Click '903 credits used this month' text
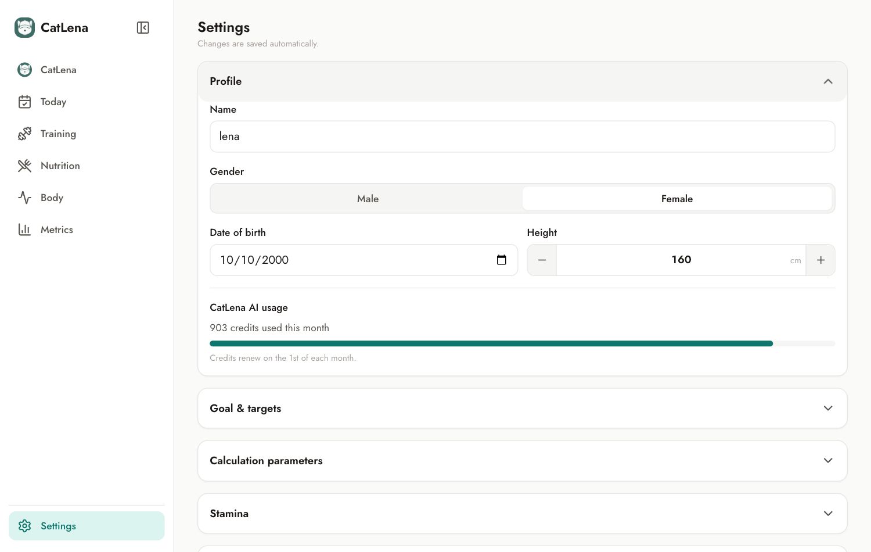871x552 pixels. point(269,328)
